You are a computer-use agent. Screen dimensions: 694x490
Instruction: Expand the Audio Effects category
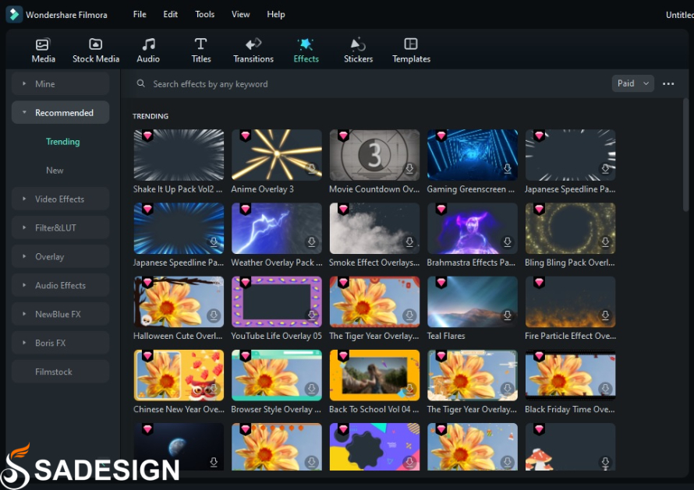pos(60,285)
